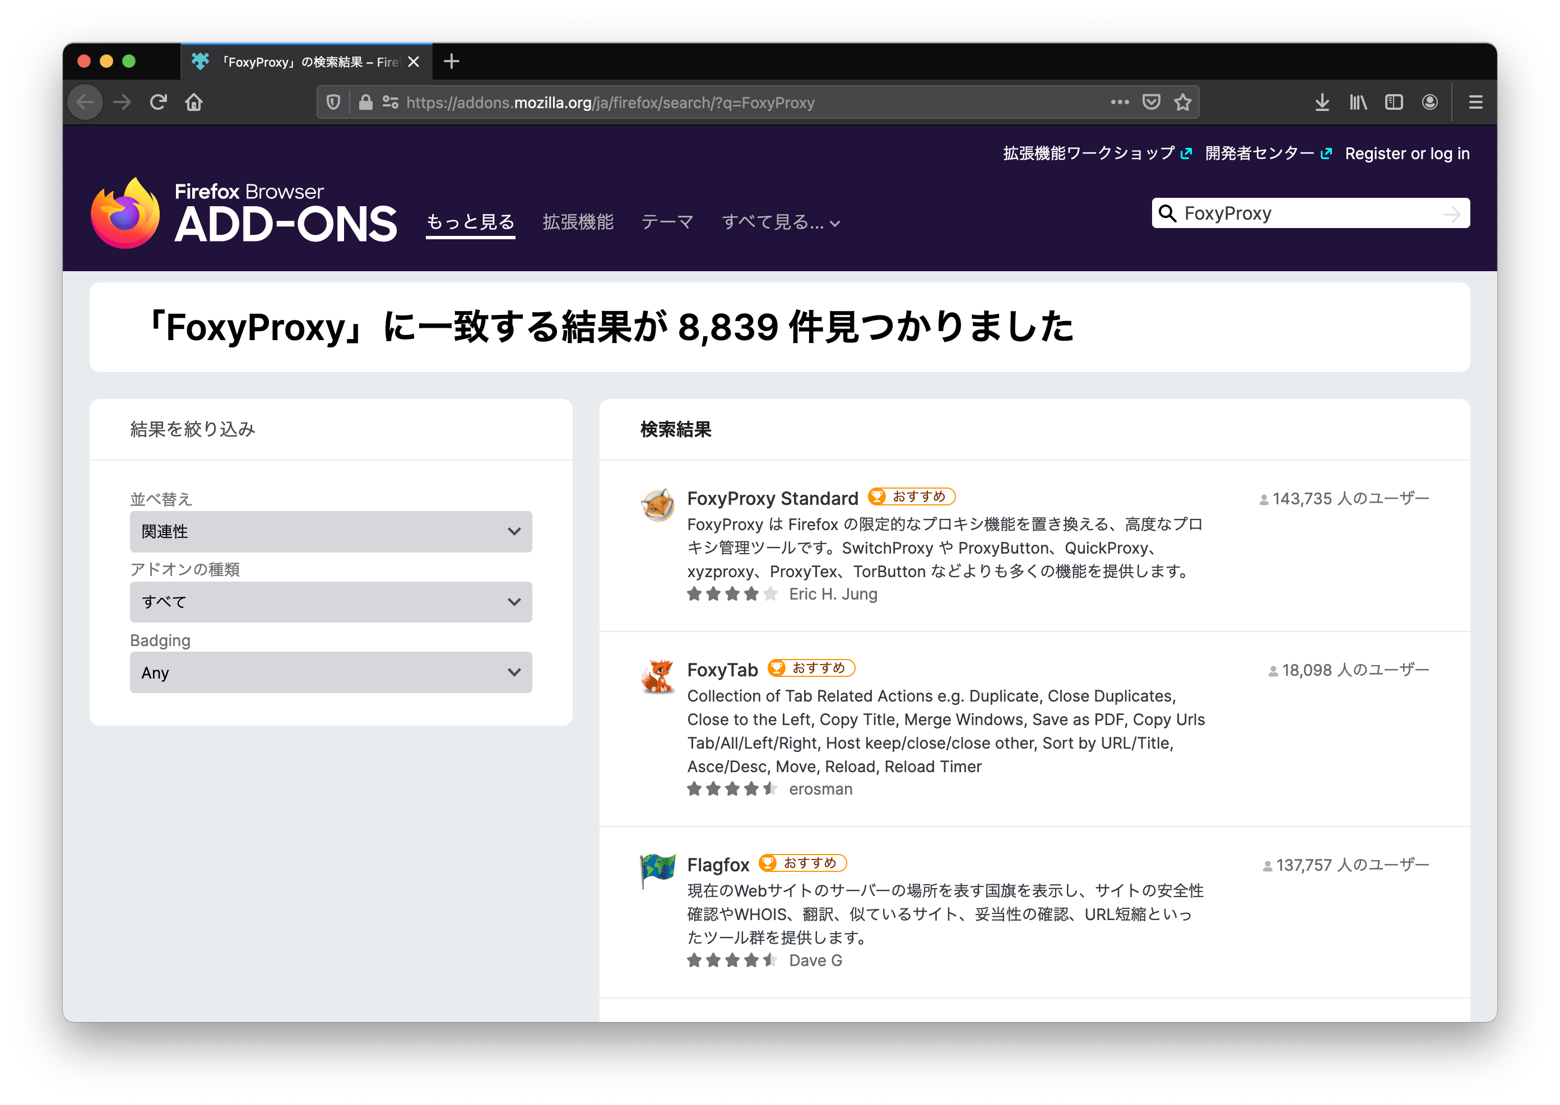Open the Firefox account icon
Viewport: 1560px width, 1105px height.
point(1430,103)
